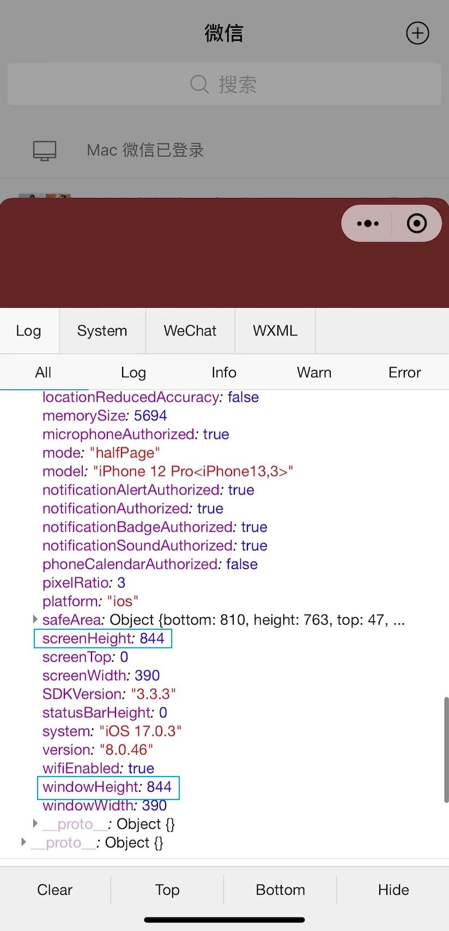Expand the inner __proto__ object under windowWidth
This screenshot has height=931, width=449.
tap(35, 823)
